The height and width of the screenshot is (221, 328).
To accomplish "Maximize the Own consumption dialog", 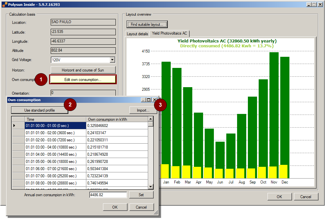I will click(149, 100).
